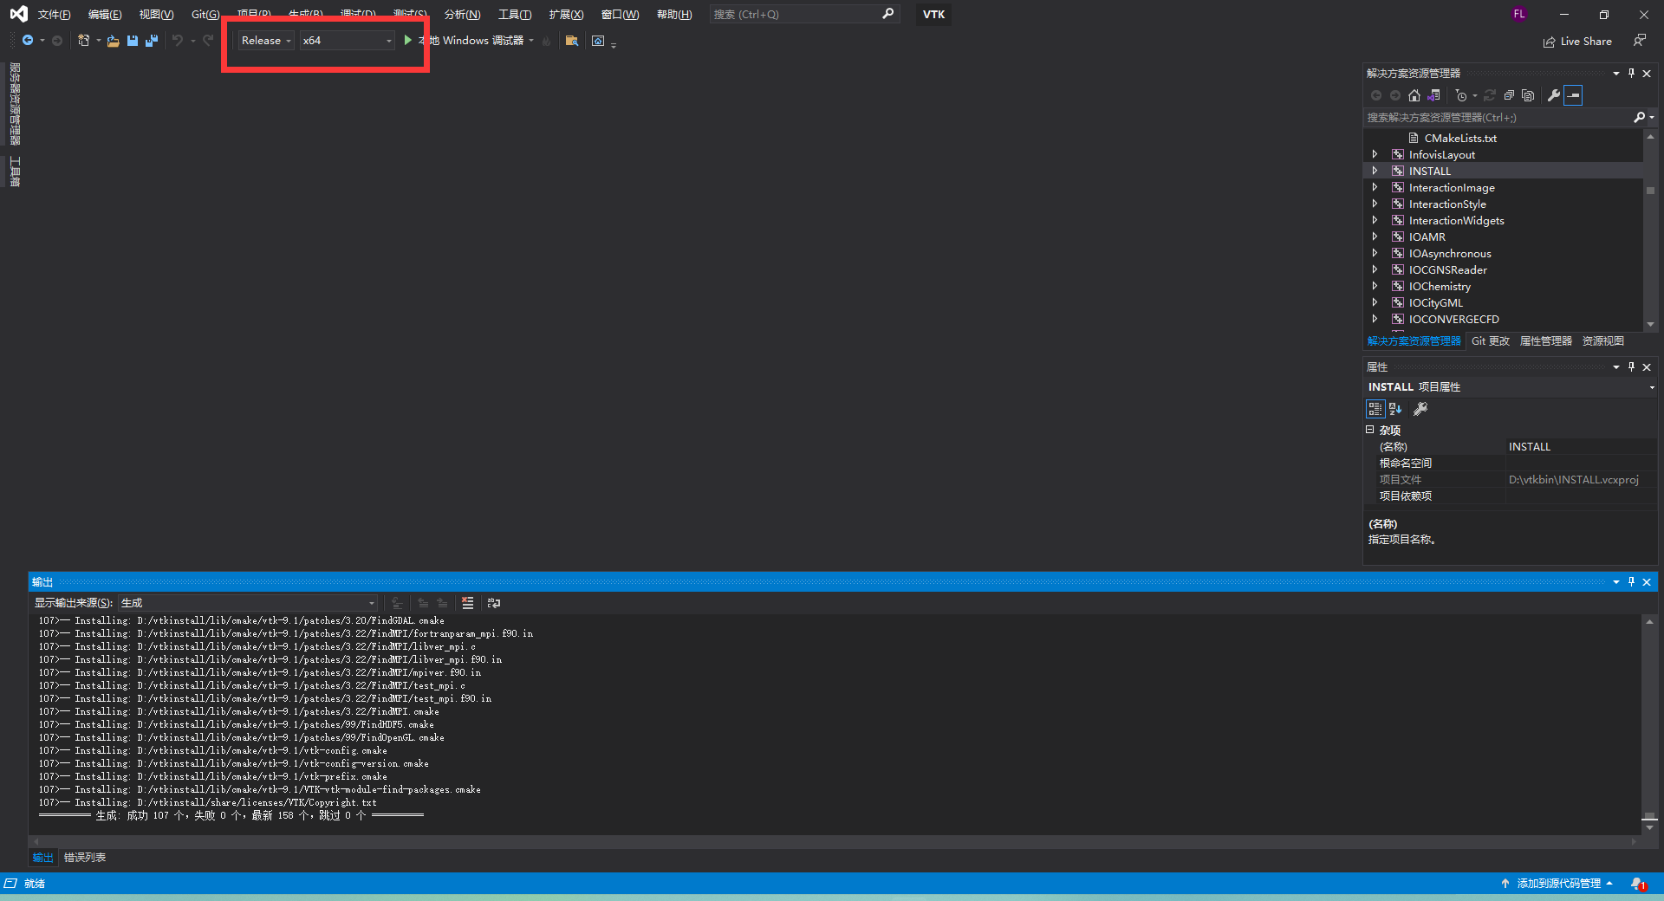Click the Clear All output icon
Screen dimensions: 1664x901
tap(467, 603)
